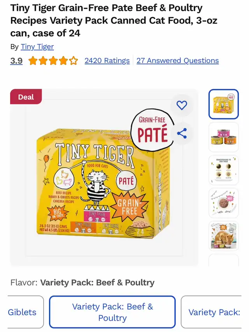
Task: Click the red Deal badge
Action: click(26, 97)
